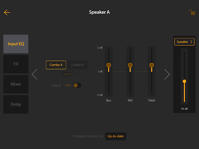Switch to the Delay tab
The height and width of the screenshot is (149, 199).
[x=16, y=104]
